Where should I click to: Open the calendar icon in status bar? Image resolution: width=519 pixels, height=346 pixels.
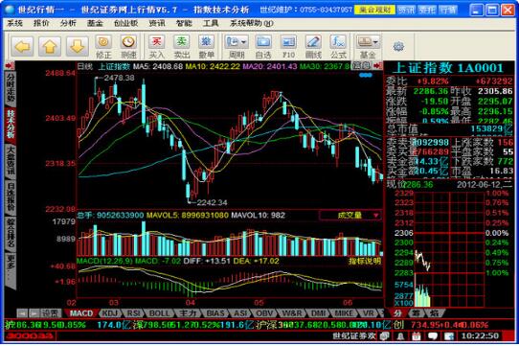click(x=417, y=336)
